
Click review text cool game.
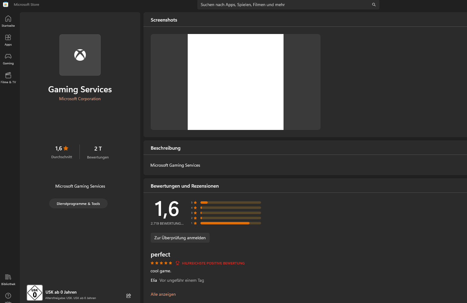pos(161,271)
